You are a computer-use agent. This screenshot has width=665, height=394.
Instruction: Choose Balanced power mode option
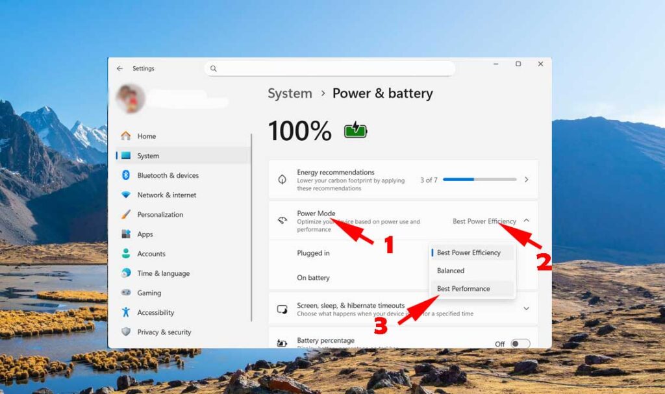[451, 271]
